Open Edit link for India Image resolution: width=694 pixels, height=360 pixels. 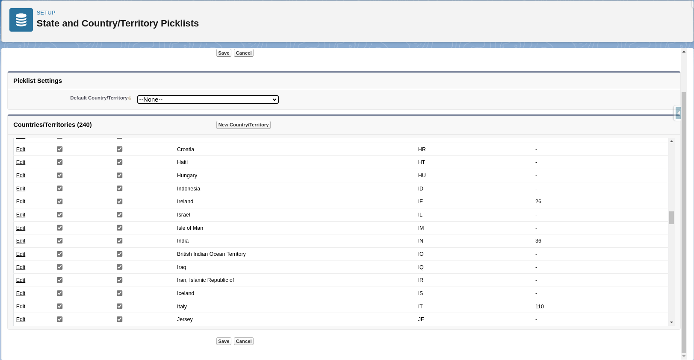coord(21,241)
